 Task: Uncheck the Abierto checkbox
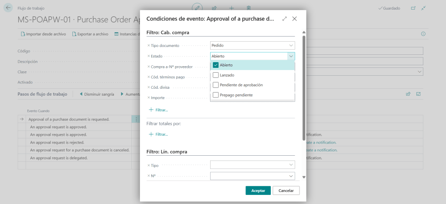point(215,65)
